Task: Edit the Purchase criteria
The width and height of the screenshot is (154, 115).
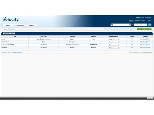Action: pos(141,48)
